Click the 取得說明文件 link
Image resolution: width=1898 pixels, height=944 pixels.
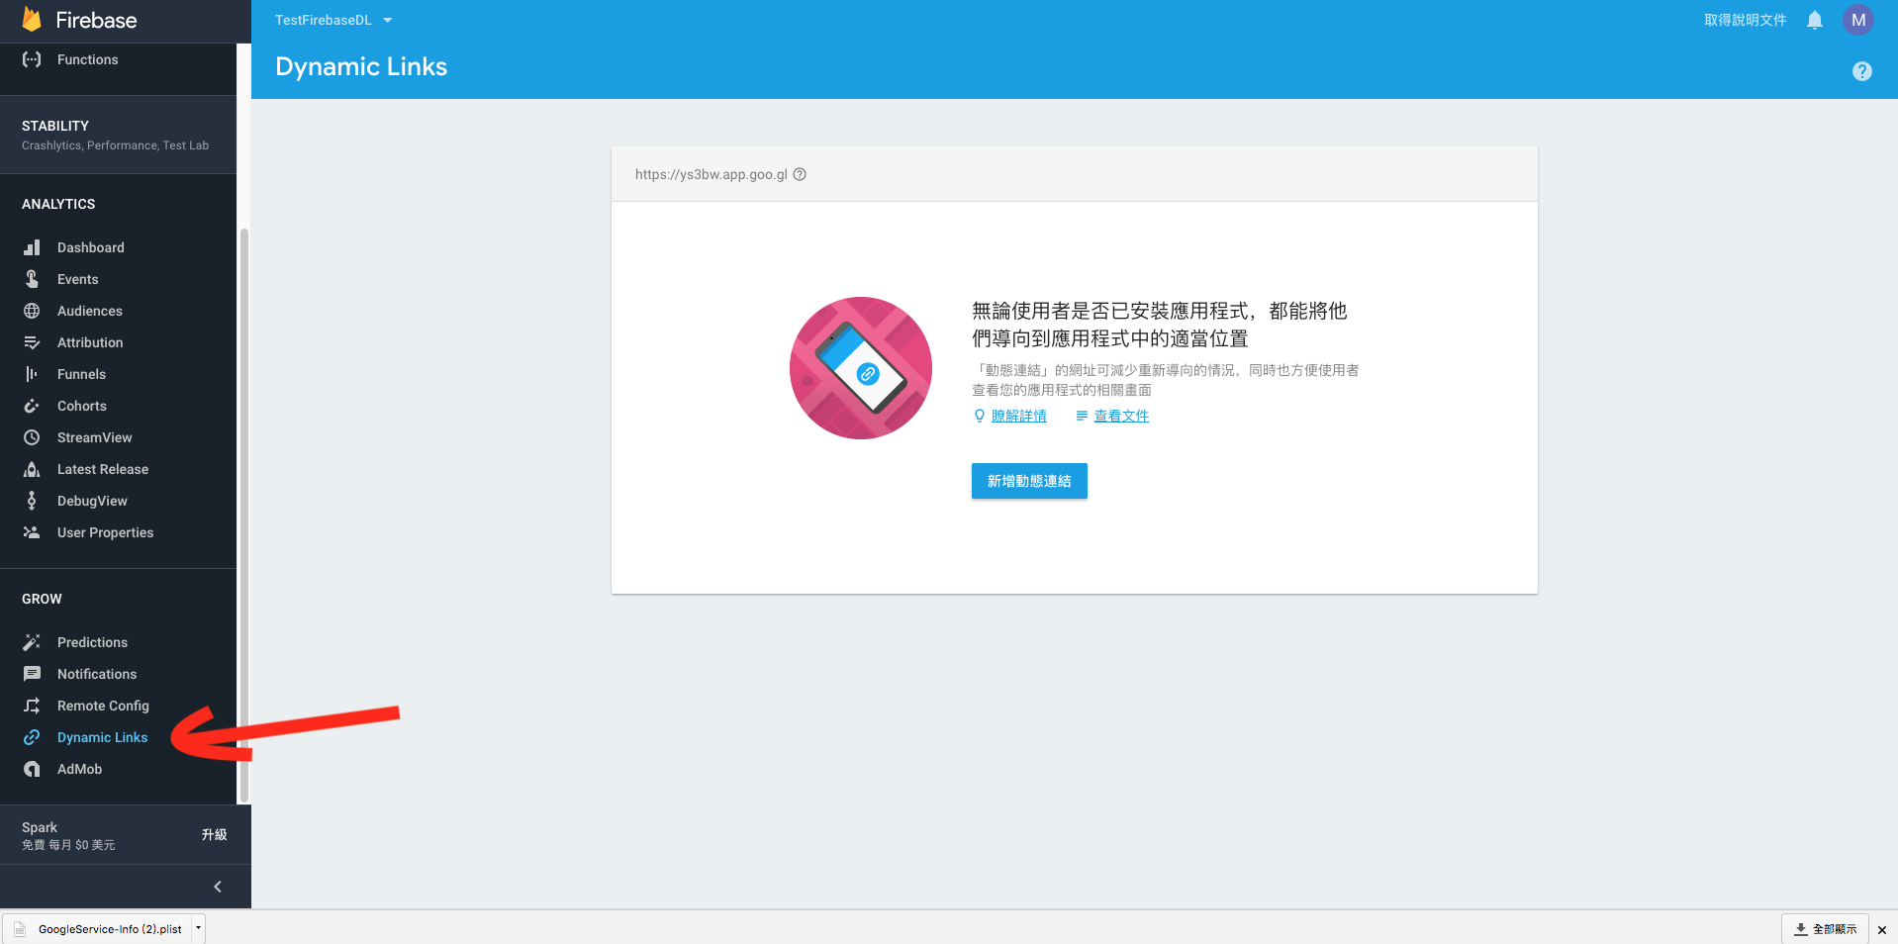tap(1746, 20)
